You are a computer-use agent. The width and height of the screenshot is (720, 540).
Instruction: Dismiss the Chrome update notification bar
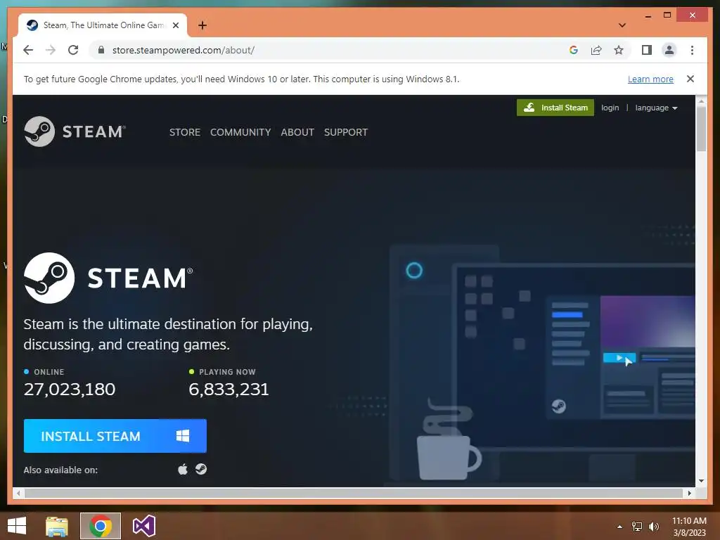click(x=690, y=79)
